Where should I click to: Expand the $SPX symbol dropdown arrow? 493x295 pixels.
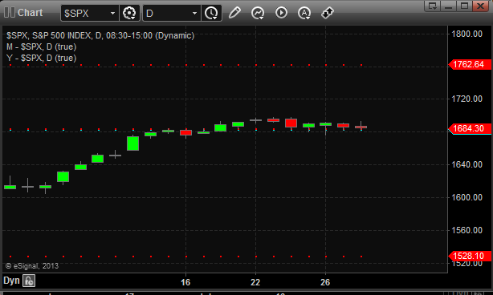click(112, 13)
